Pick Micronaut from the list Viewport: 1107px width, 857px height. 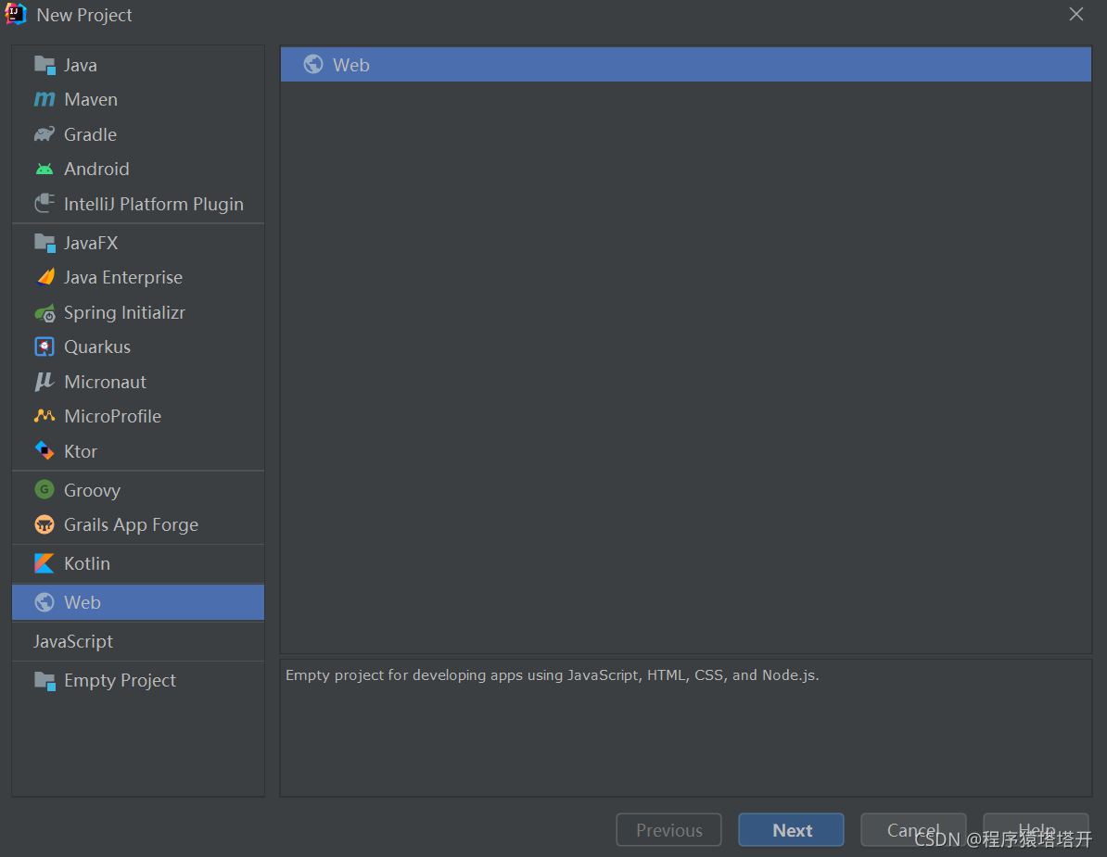137,382
